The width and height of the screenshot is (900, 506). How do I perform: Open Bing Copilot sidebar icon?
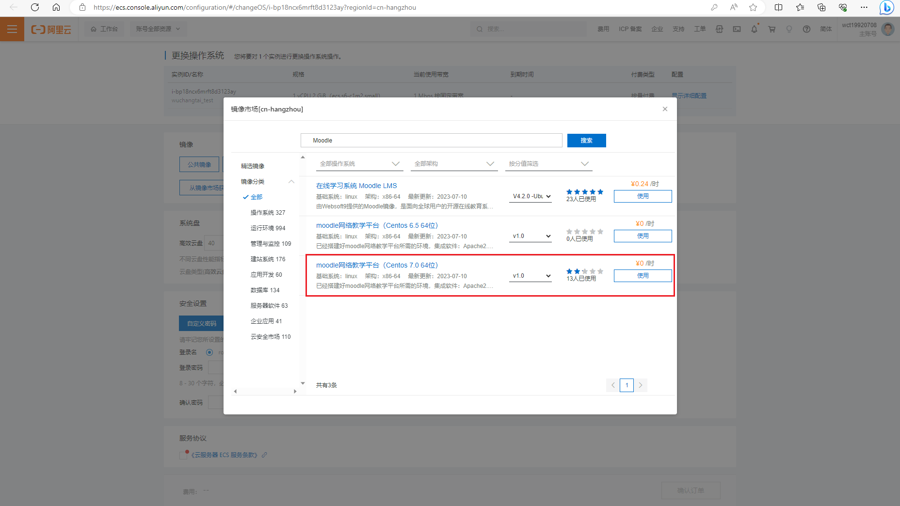[x=887, y=7]
